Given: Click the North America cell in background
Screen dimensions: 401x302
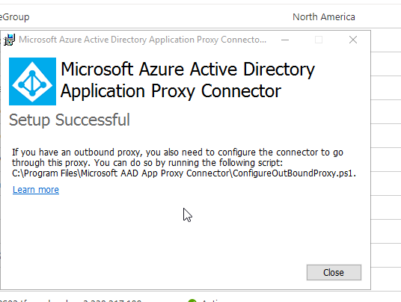Looking at the screenshot, I should click(x=324, y=17).
